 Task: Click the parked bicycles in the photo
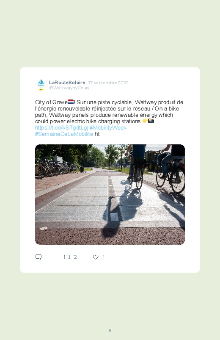tap(56, 168)
